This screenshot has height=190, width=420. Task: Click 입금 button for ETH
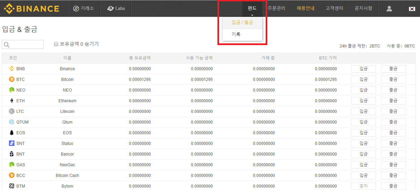(x=363, y=101)
